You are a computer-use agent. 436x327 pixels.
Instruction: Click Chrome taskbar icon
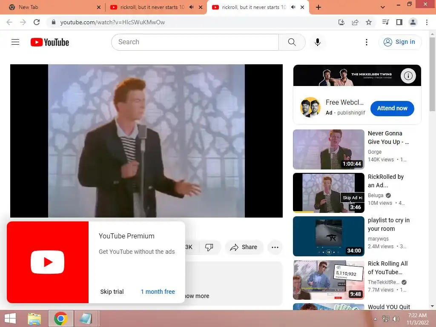pyautogui.click(x=60, y=318)
